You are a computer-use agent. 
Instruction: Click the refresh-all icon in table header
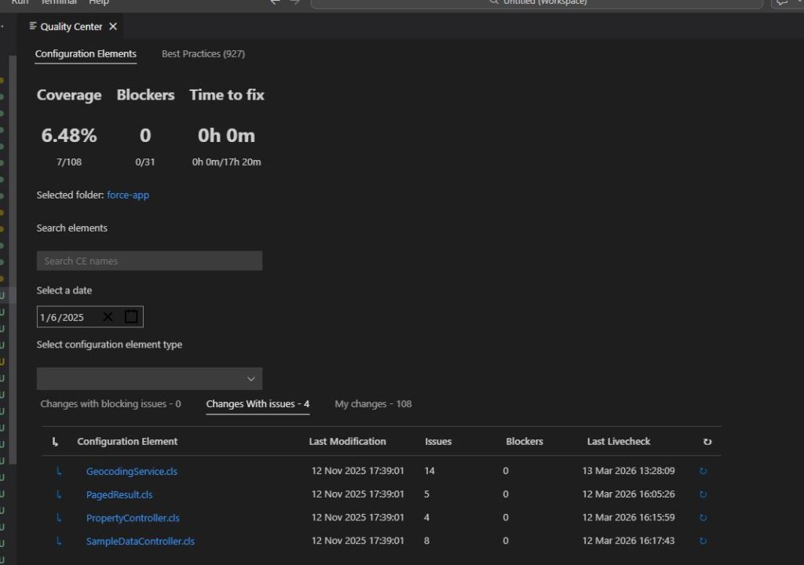pyautogui.click(x=707, y=442)
